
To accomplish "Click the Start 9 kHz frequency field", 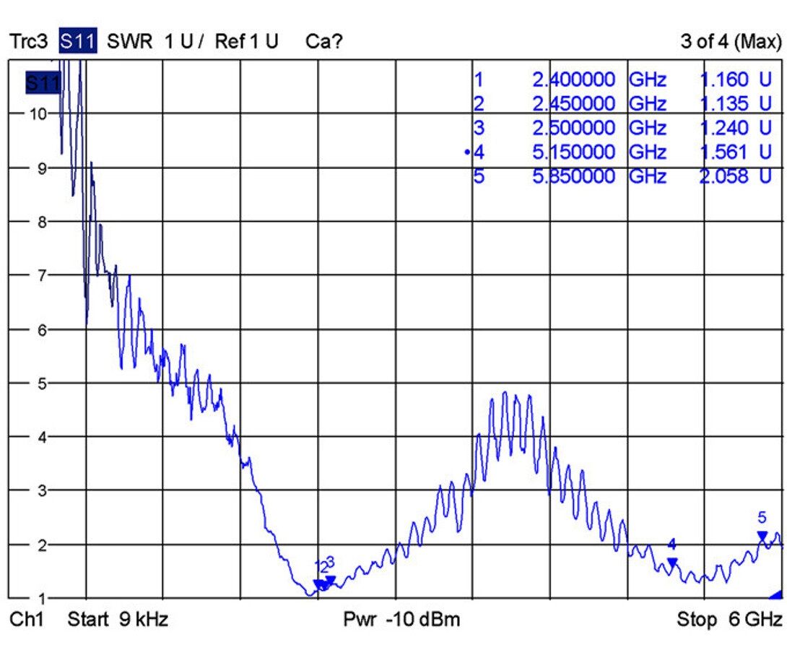I will point(118,619).
